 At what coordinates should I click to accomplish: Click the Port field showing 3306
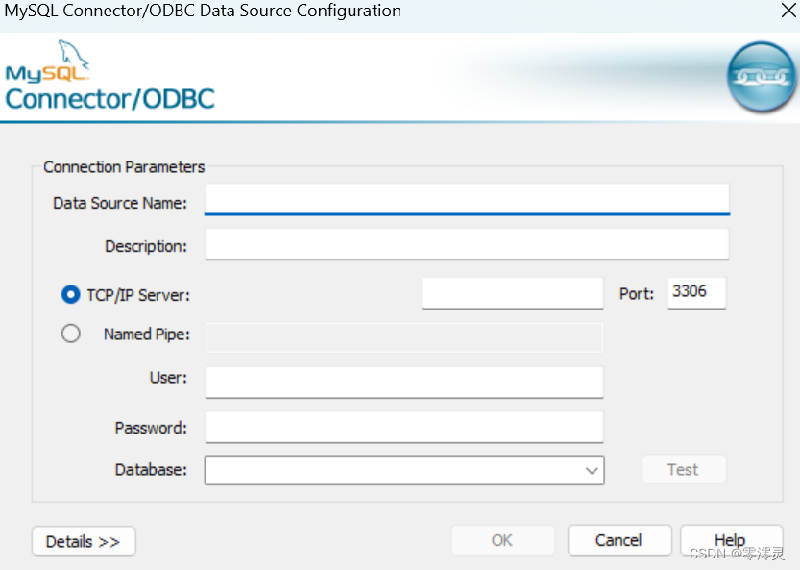click(696, 293)
